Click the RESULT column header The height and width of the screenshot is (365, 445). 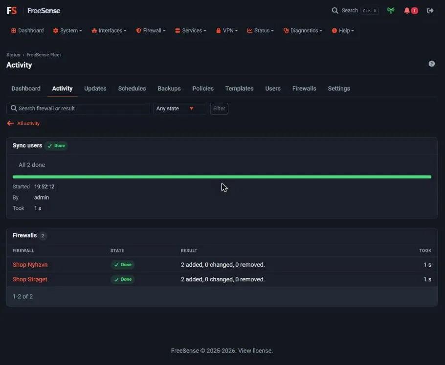pos(189,251)
